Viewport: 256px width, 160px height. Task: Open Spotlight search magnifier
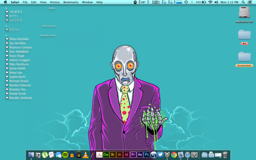[243, 2]
